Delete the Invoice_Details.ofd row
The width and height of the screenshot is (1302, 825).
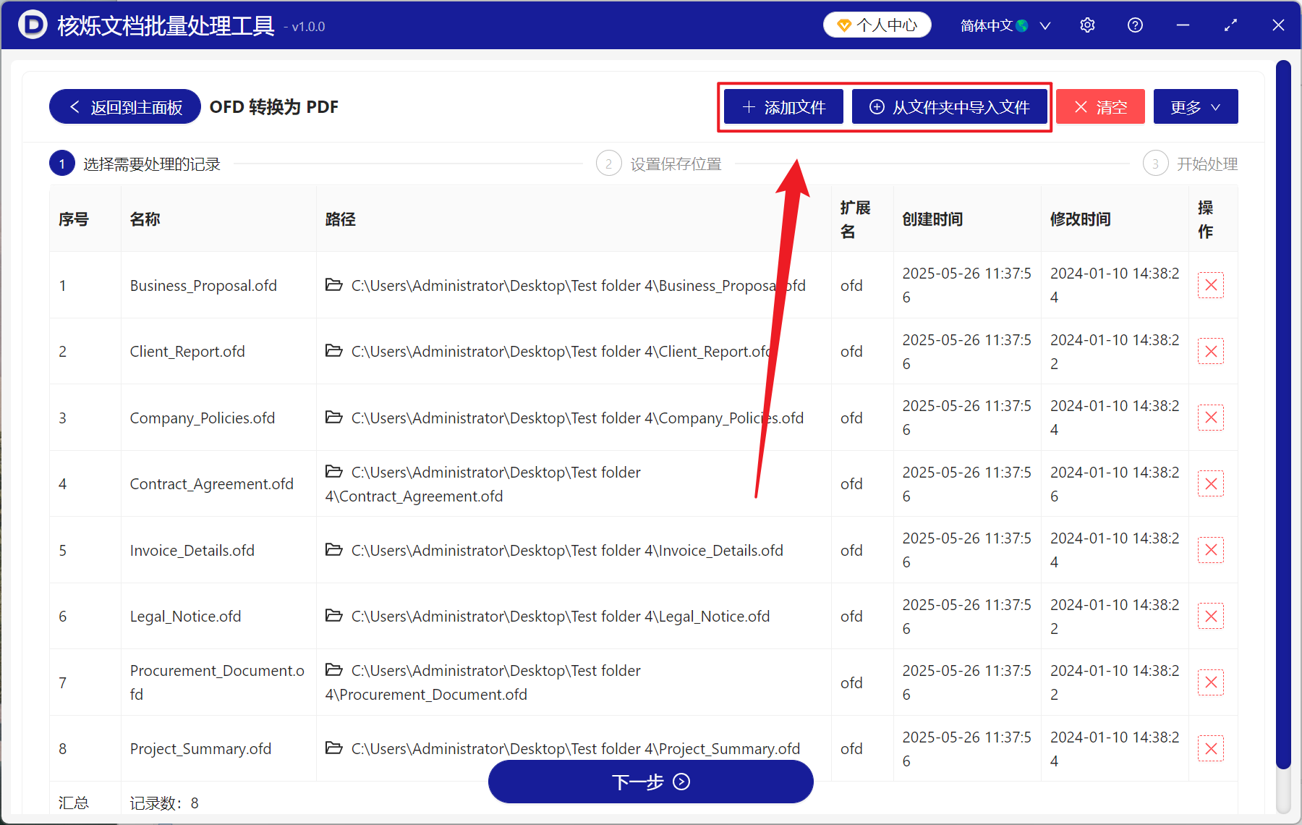1211,550
